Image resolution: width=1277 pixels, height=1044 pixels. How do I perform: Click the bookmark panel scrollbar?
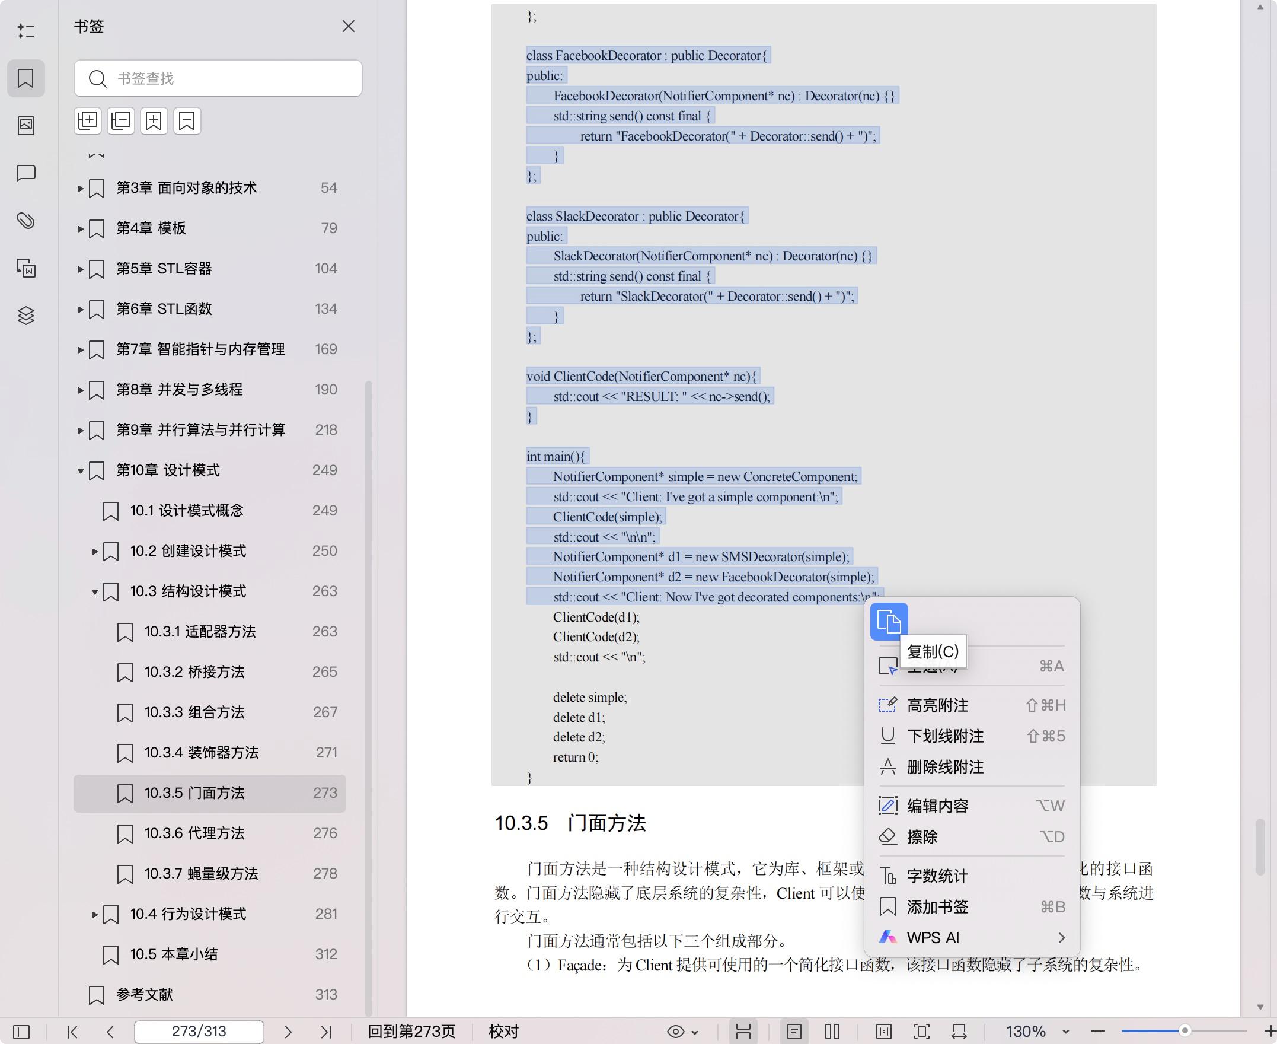click(x=369, y=698)
